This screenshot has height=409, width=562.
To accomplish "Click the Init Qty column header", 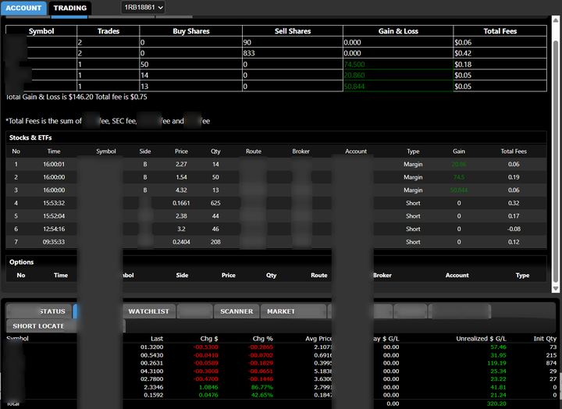I will click(x=545, y=339).
